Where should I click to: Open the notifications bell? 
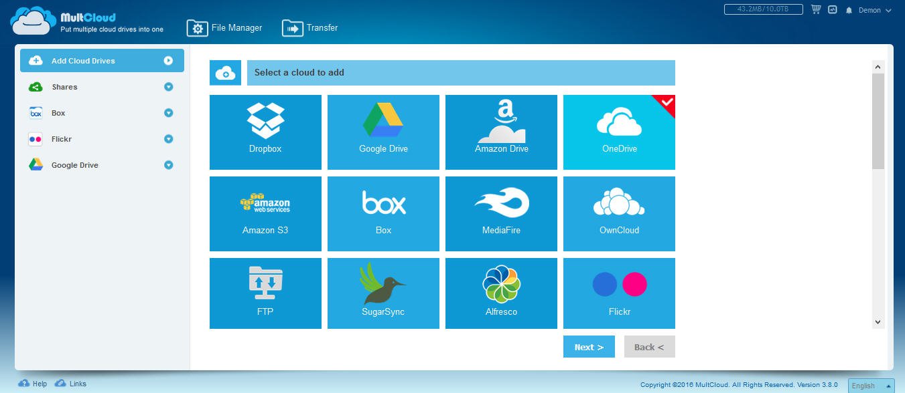coord(849,11)
